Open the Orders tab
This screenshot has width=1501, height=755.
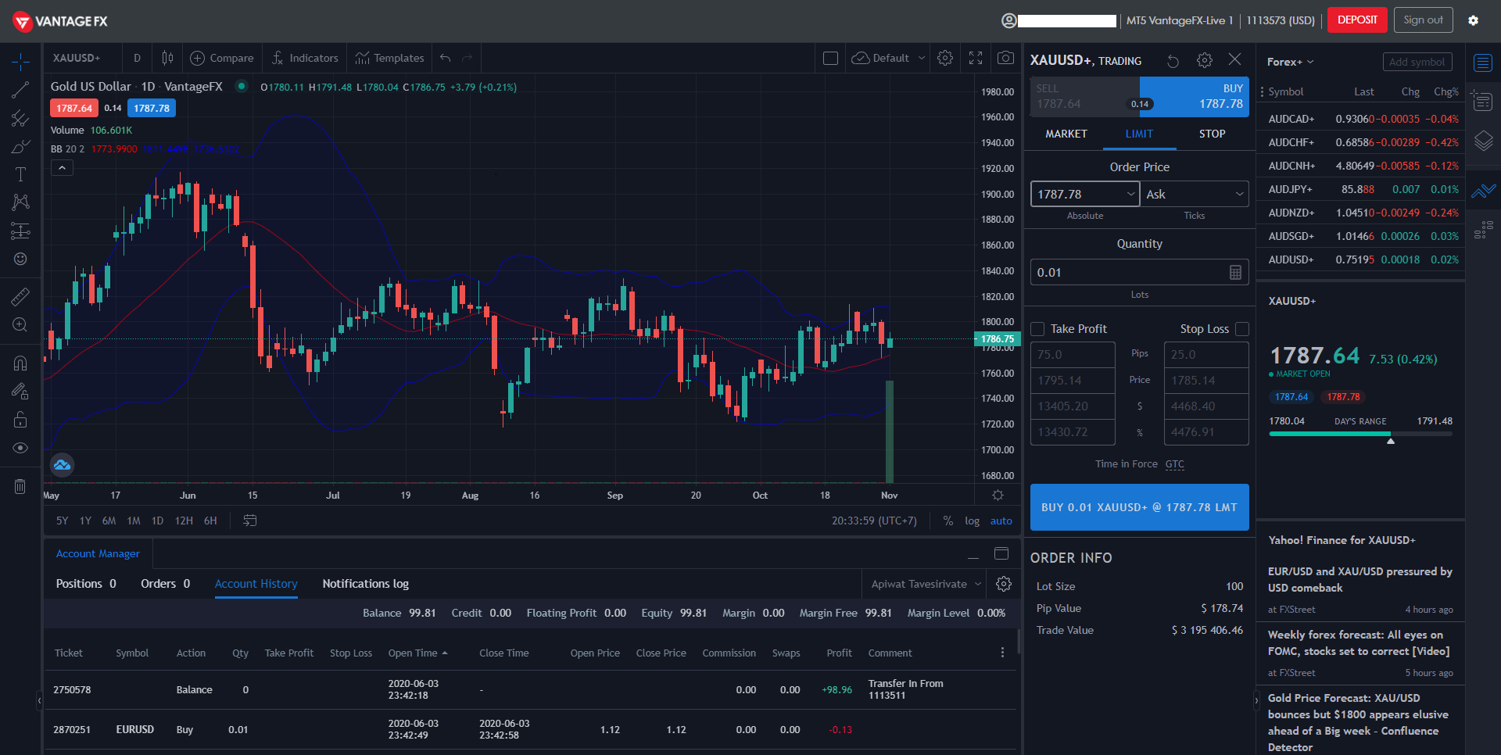[165, 584]
